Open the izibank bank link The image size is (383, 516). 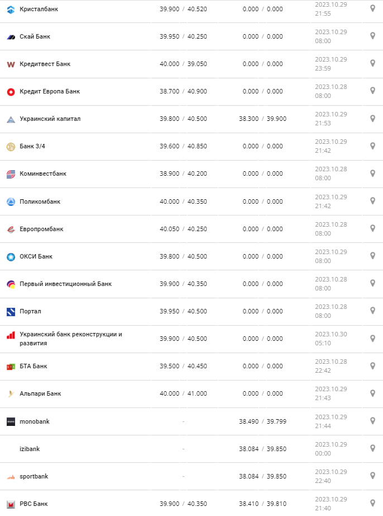[30, 449]
